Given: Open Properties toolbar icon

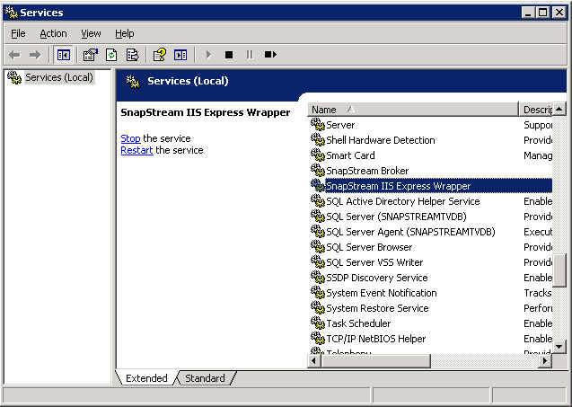Looking at the screenshot, I should [91, 55].
